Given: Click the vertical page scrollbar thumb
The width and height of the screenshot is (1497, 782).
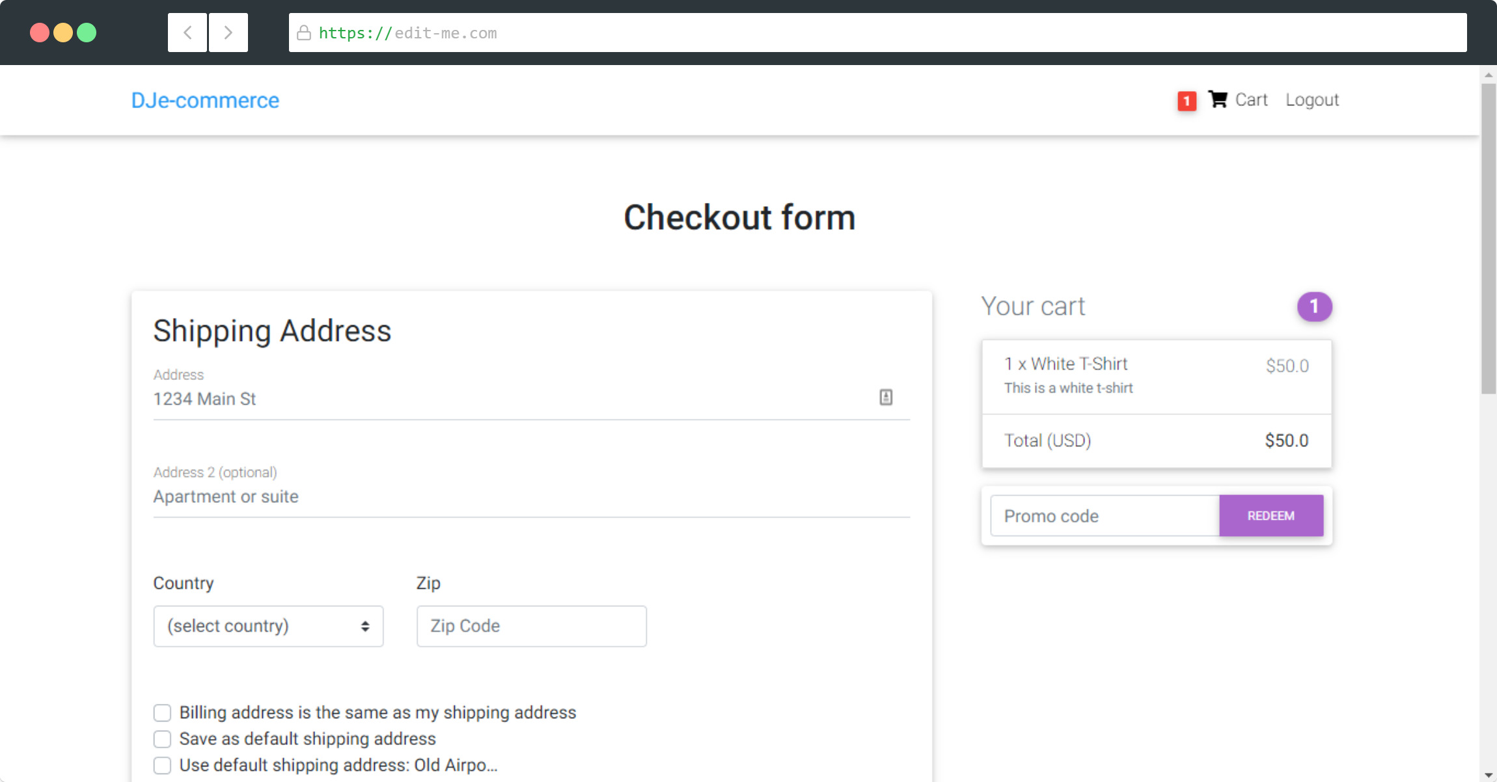Looking at the screenshot, I should click(1489, 237).
